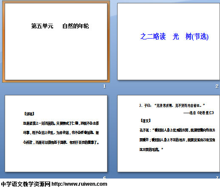The height and width of the screenshot is (187, 220).
Task: Click slide number 1 label below the first slide
Action: pyautogui.click(x=104, y=86)
